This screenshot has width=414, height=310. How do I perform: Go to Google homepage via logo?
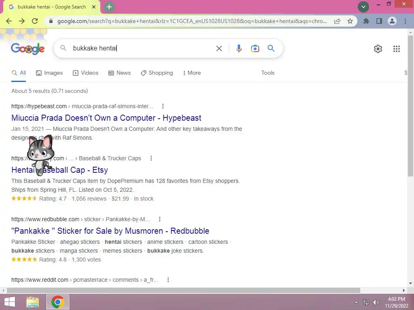click(28, 48)
